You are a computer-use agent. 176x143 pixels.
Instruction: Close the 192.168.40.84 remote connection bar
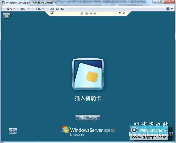[124, 13]
